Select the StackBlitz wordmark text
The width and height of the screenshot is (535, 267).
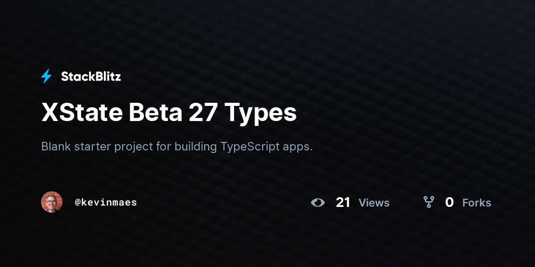coord(91,77)
